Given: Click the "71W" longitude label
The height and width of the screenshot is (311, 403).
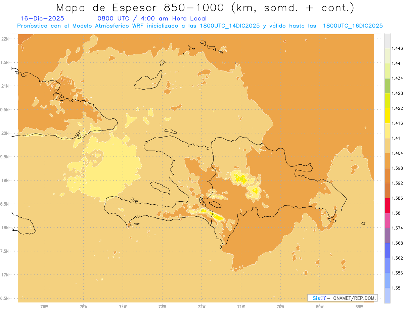Looking at the screenshot, I should (241, 306).
